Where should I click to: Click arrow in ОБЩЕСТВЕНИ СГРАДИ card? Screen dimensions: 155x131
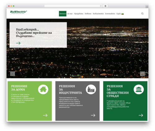pyautogui.click(x=141, y=115)
